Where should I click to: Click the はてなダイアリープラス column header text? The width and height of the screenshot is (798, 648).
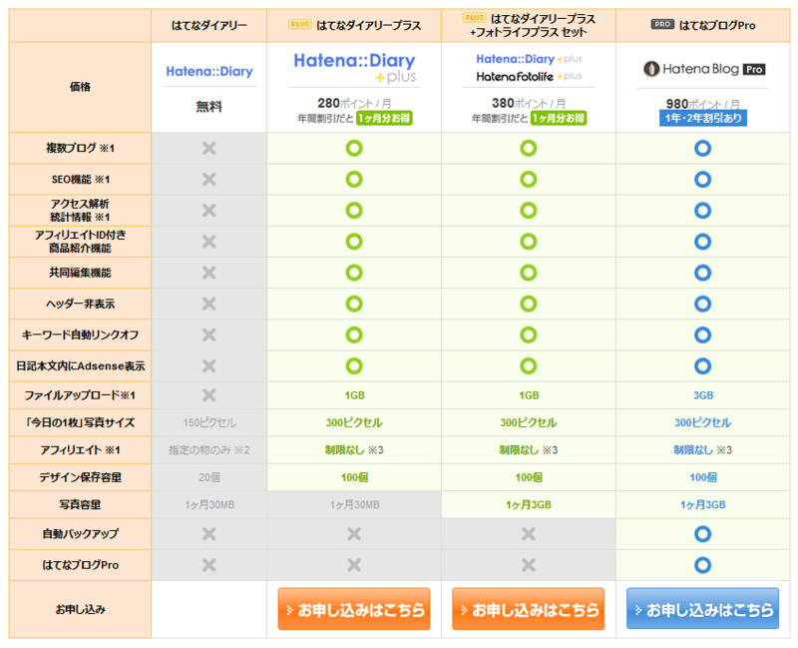(x=369, y=25)
